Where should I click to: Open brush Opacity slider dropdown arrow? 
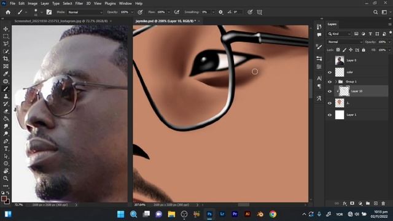(x=132, y=12)
